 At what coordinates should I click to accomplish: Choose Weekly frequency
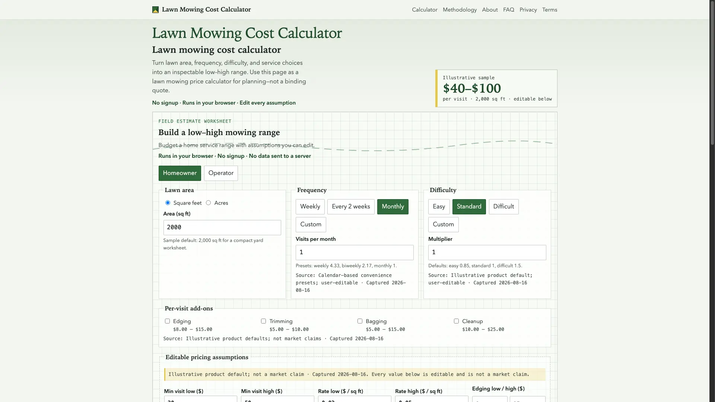tap(310, 207)
